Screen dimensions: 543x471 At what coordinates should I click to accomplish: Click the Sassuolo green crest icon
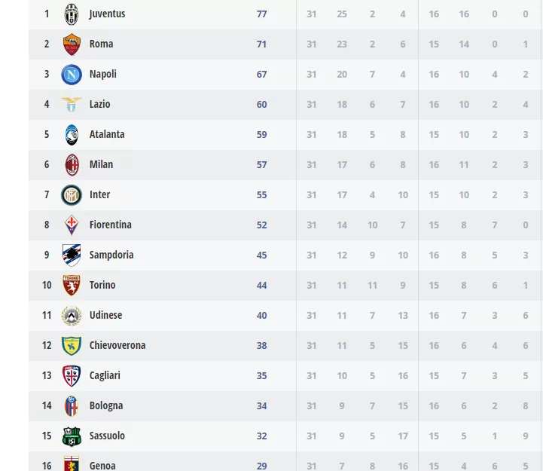pyautogui.click(x=72, y=436)
